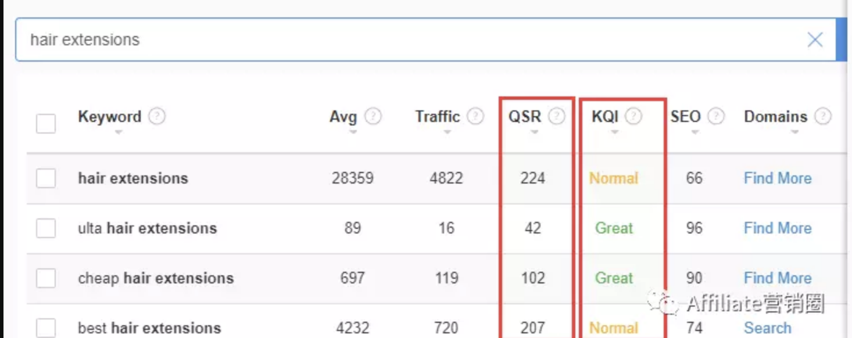Click the QSR column header label
852x338 pixels.
click(x=525, y=117)
